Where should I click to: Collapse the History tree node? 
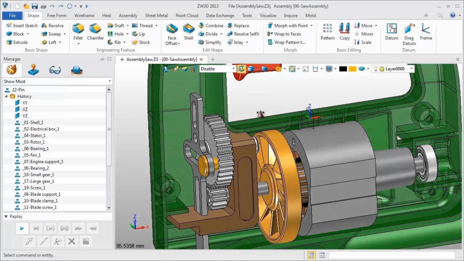click(x=7, y=97)
